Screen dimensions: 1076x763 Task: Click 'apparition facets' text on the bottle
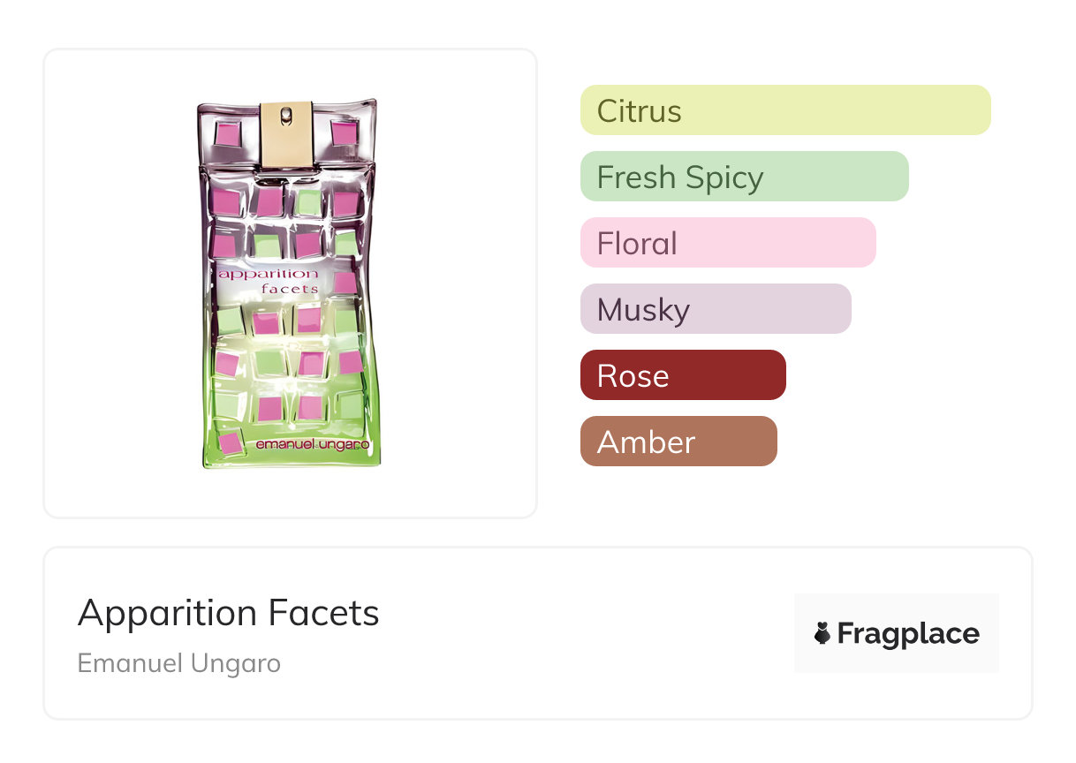click(x=269, y=280)
